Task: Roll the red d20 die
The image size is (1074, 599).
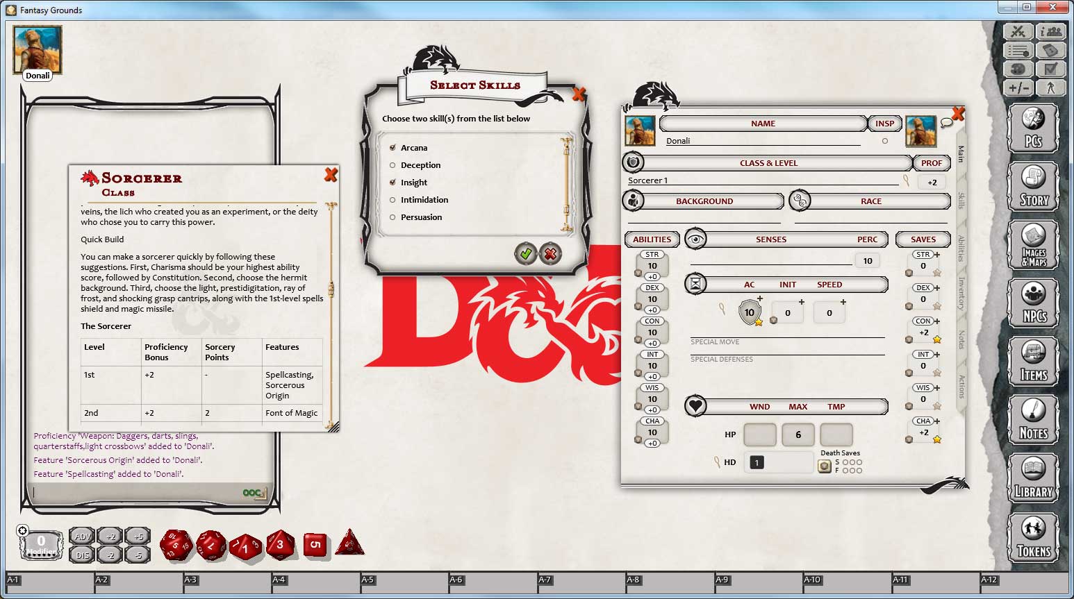Action: click(x=176, y=543)
